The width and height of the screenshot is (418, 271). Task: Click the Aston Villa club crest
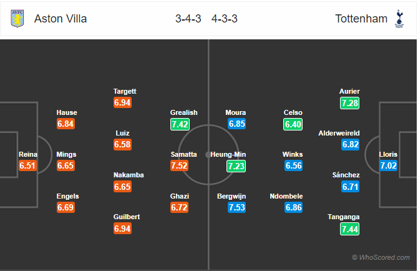(x=17, y=18)
